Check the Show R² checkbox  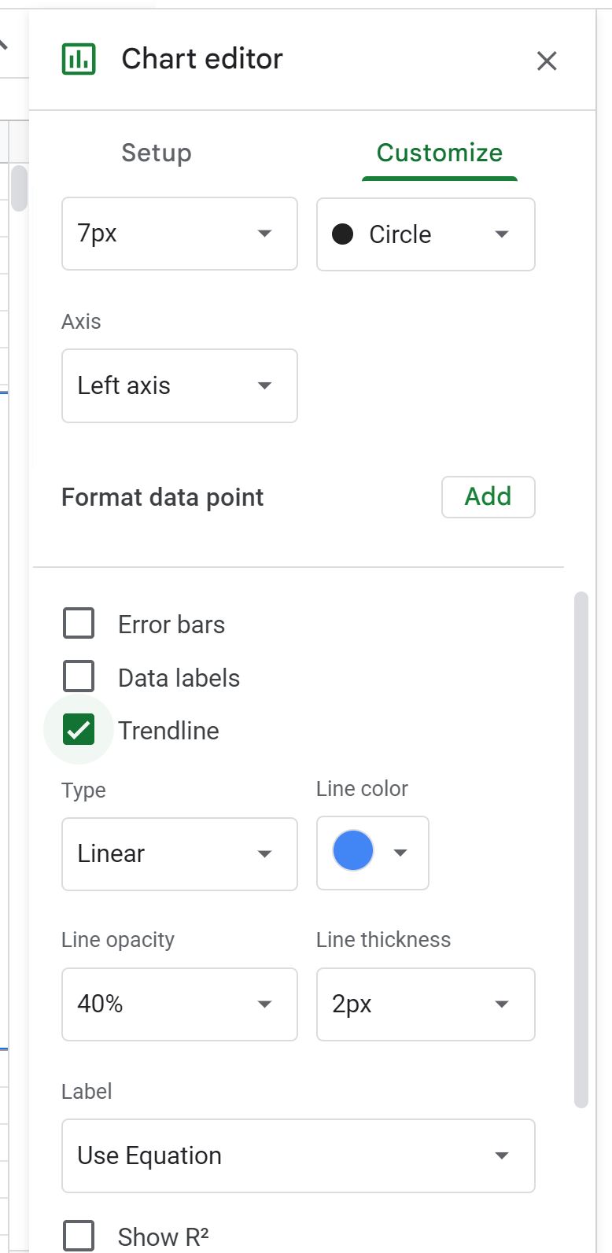(x=79, y=1236)
